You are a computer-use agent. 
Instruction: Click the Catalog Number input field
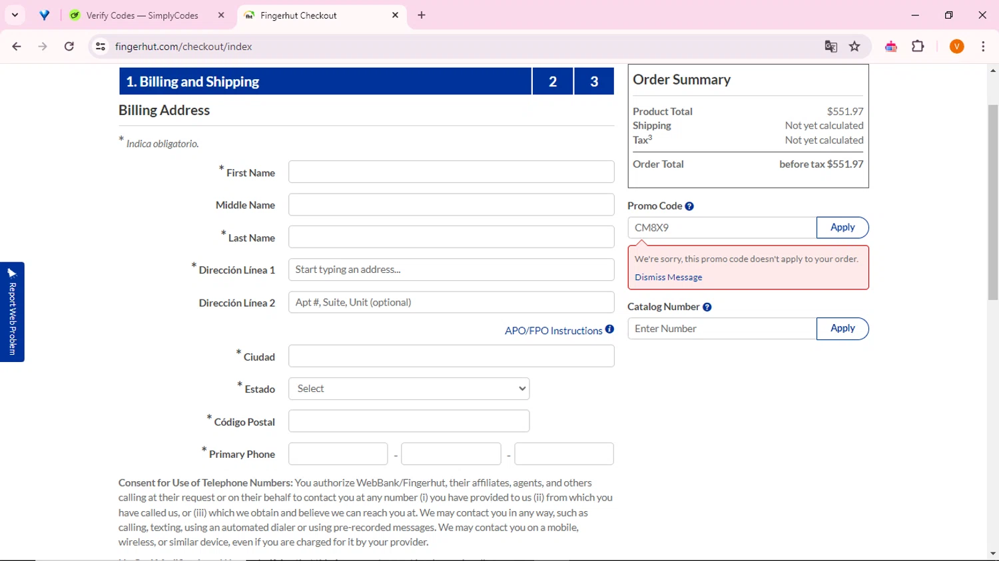pos(722,329)
